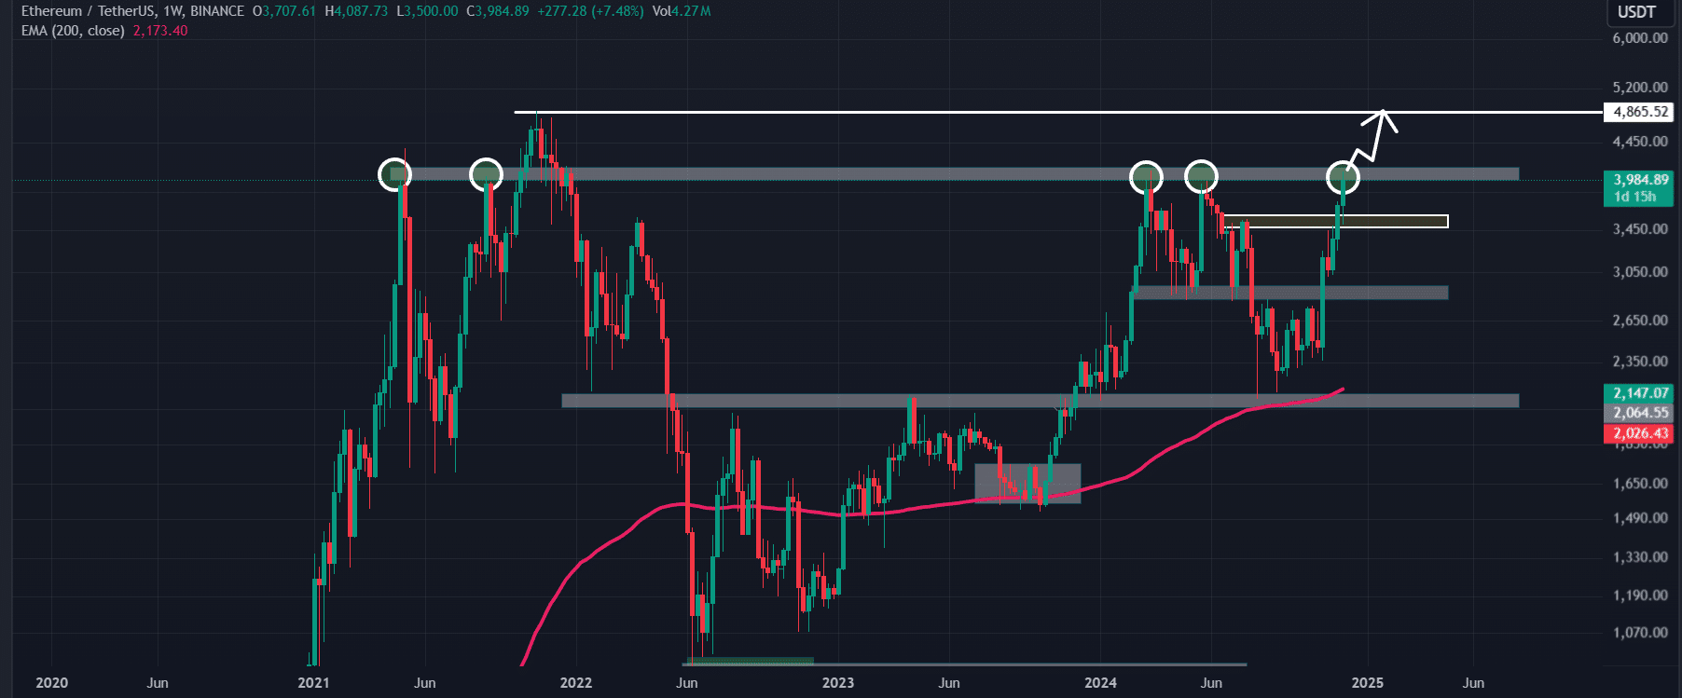Click the current price label 3,984.89

[x=1638, y=180]
